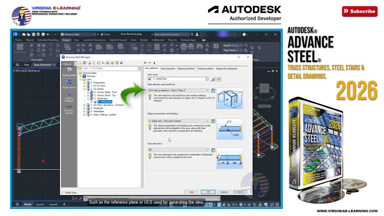Select '6 - Stairs, Railings, Ladders' tree item

[103, 115]
